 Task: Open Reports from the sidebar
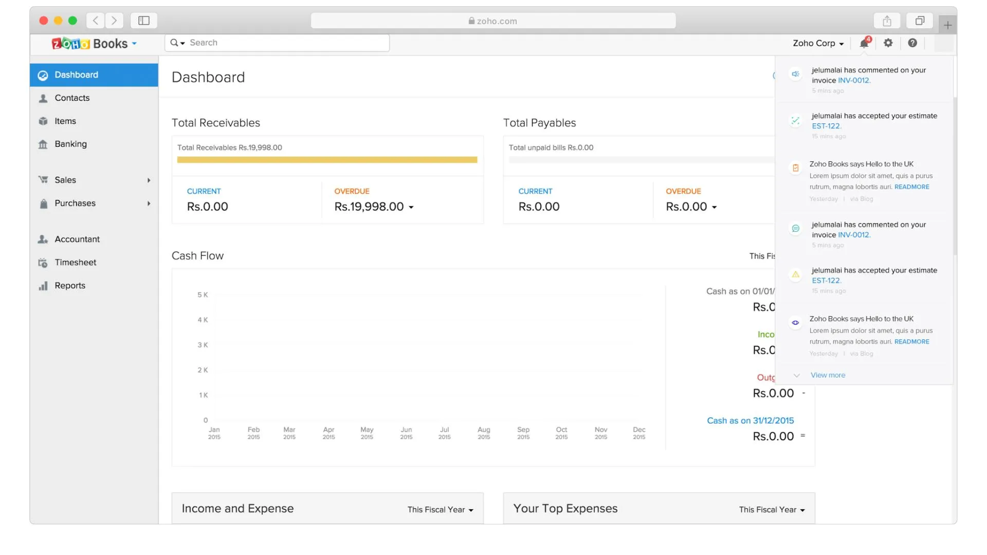pyautogui.click(x=94, y=286)
